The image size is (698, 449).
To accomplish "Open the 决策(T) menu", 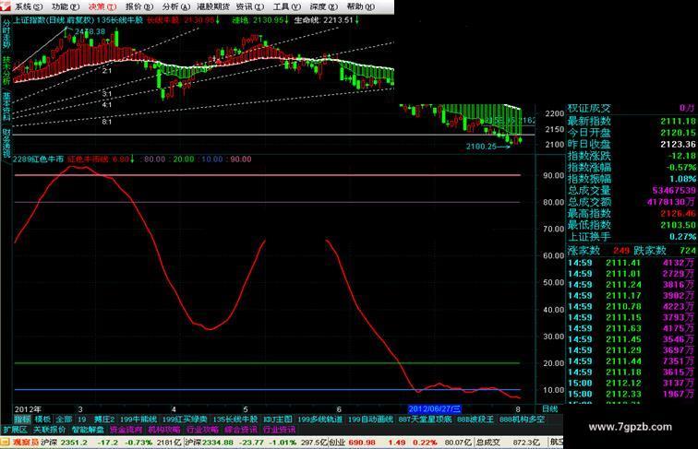I will click(x=102, y=6).
